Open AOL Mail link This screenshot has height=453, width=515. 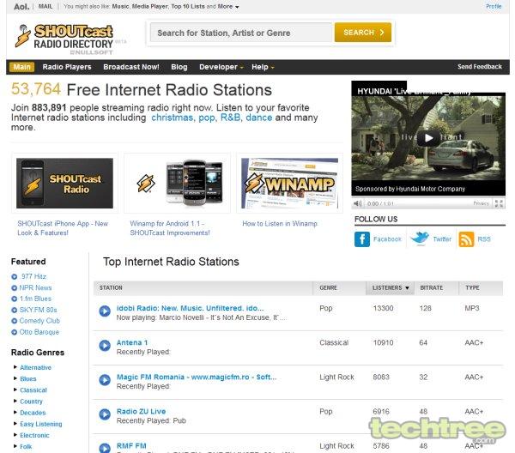pos(45,6)
